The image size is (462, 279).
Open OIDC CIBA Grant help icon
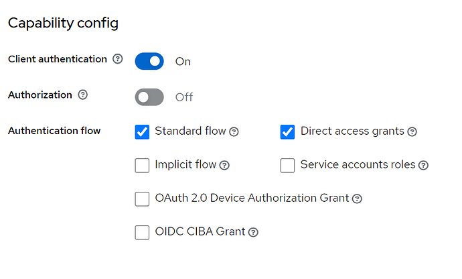click(x=253, y=233)
